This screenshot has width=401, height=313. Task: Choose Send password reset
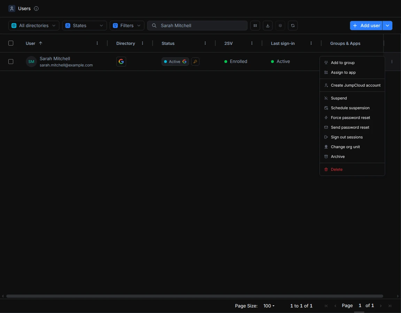pyautogui.click(x=352, y=127)
